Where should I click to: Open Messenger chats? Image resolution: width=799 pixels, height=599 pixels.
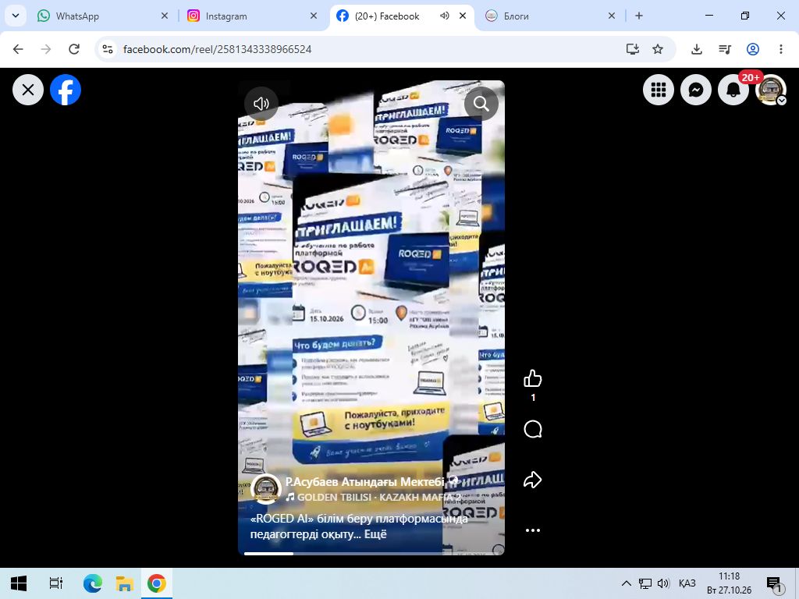click(696, 90)
